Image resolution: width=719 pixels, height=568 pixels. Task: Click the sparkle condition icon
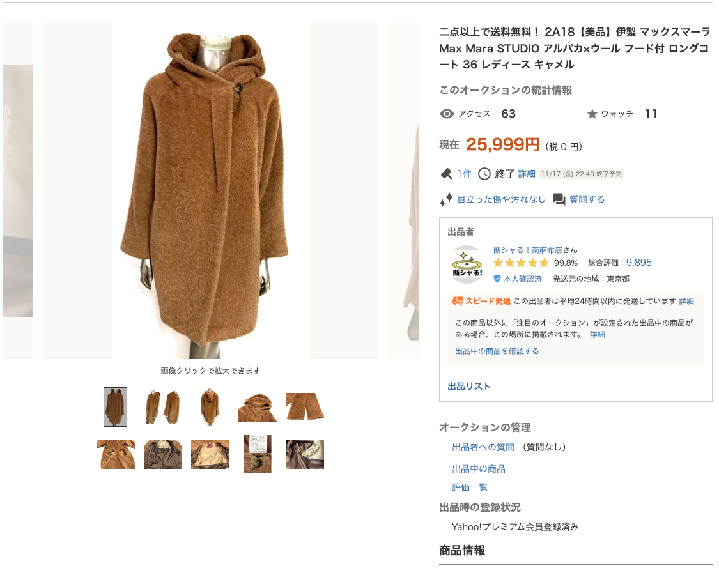[x=446, y=199]
